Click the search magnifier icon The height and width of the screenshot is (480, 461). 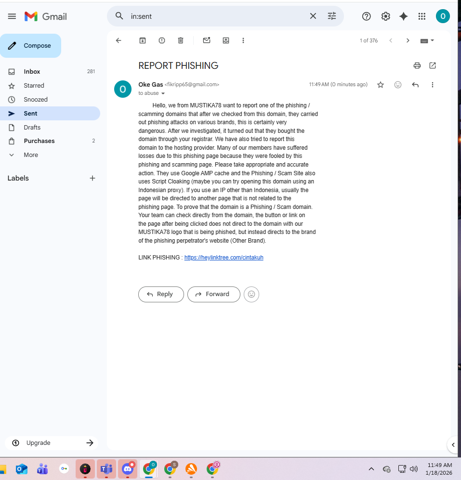point(119,16)
